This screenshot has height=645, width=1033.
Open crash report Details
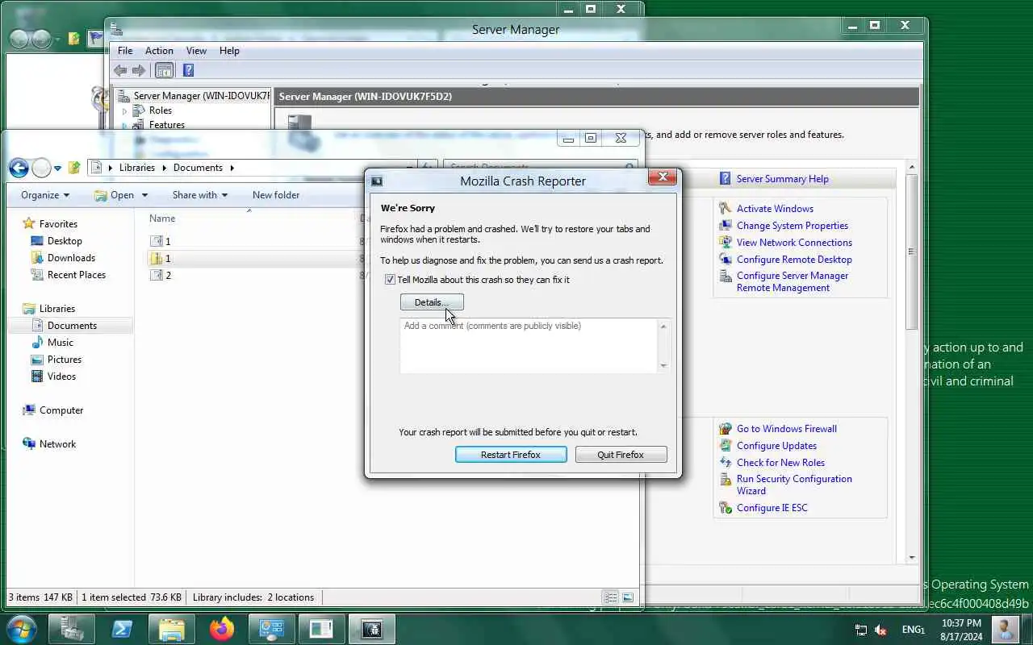tap(432, 302)
